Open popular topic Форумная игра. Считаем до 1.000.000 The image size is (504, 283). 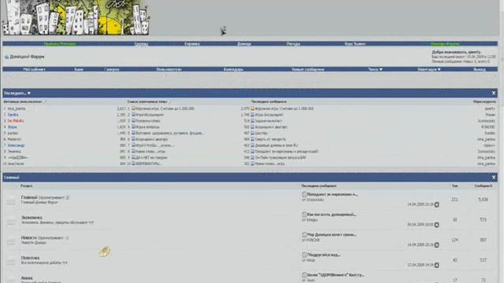click(x=165, y=108)
